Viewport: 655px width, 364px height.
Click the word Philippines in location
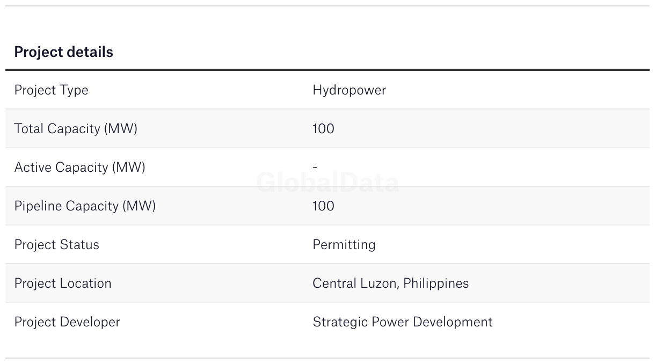click(436, 283)
